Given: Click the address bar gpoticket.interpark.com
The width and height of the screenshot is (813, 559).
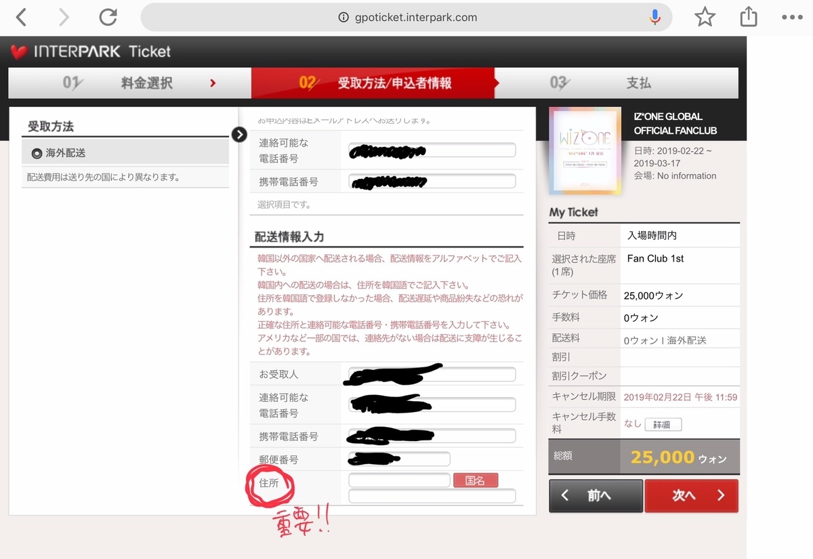Looking at the screenshot, I should click(x=406, y=17).
